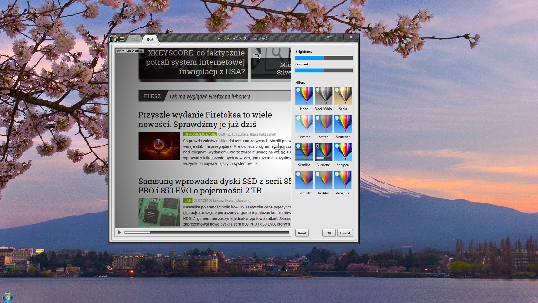This screenshot has width=538, height=303.
Task: Click the Vignette label text
Action: click(323, 165)
